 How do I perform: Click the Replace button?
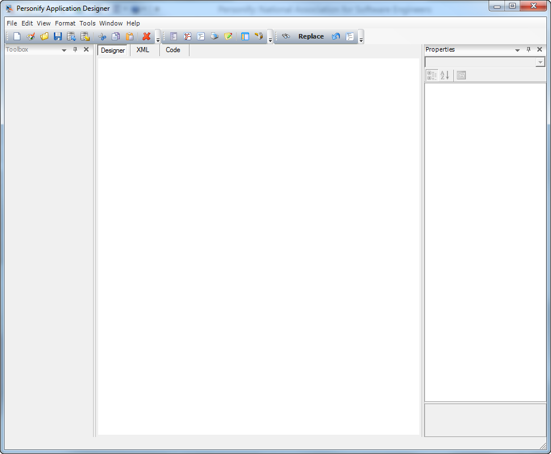(x=310, y=36)
